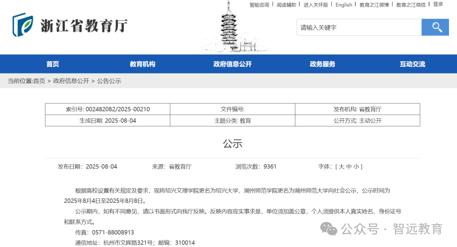Open 教育机构 navigation item
Viewport: 457px width, 247px height.
click(x=143, y=64)
